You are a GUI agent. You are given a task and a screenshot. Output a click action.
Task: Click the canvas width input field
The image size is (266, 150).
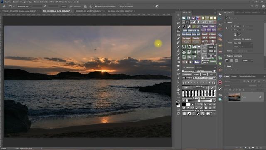coord(237,26)
